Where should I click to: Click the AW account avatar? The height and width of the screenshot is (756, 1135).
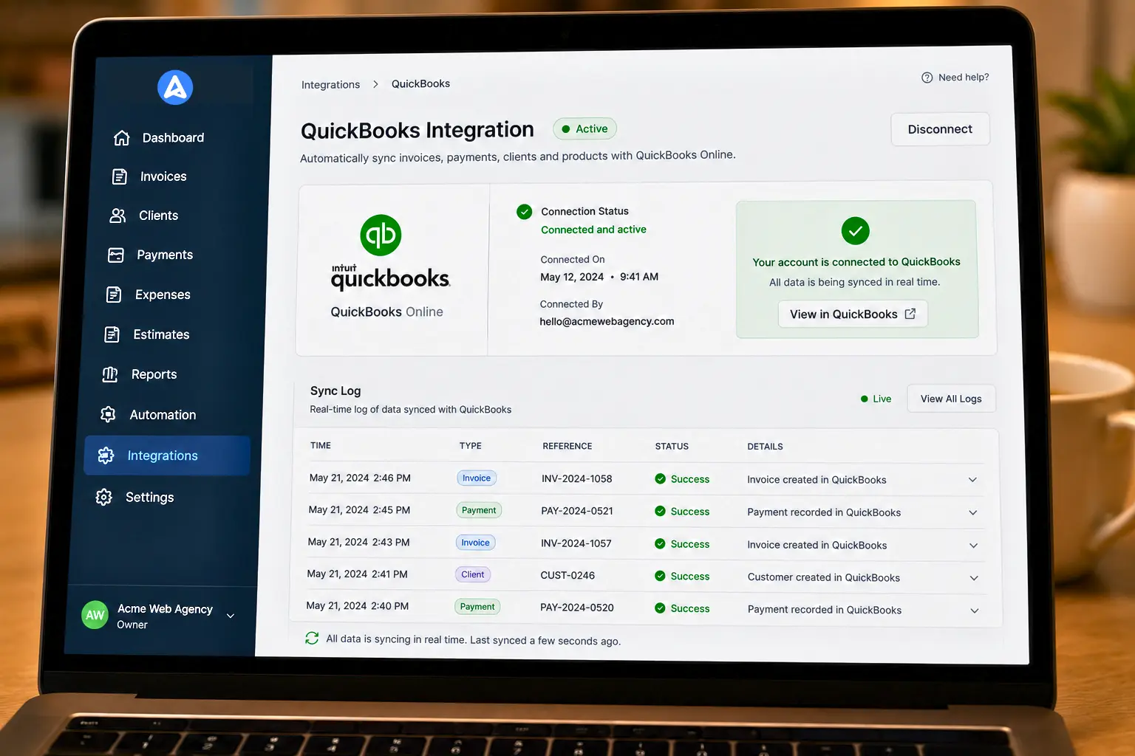pos(95,615)
